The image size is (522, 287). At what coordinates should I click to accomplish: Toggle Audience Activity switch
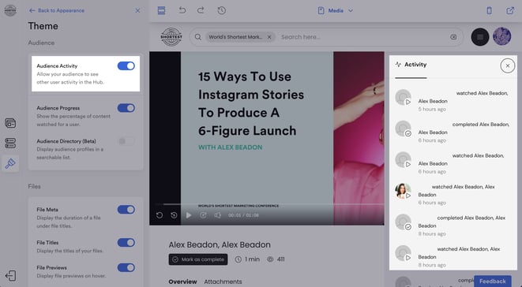pos(126,66)
